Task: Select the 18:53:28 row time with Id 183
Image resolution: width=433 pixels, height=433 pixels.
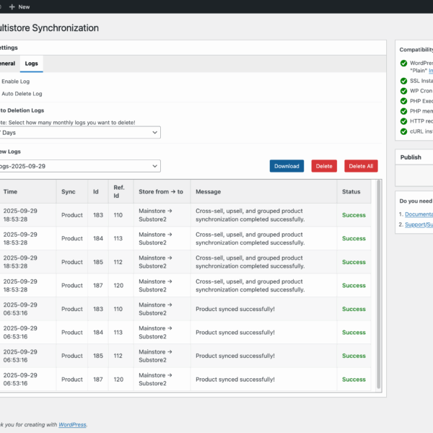Action: [x=20, y=215]
